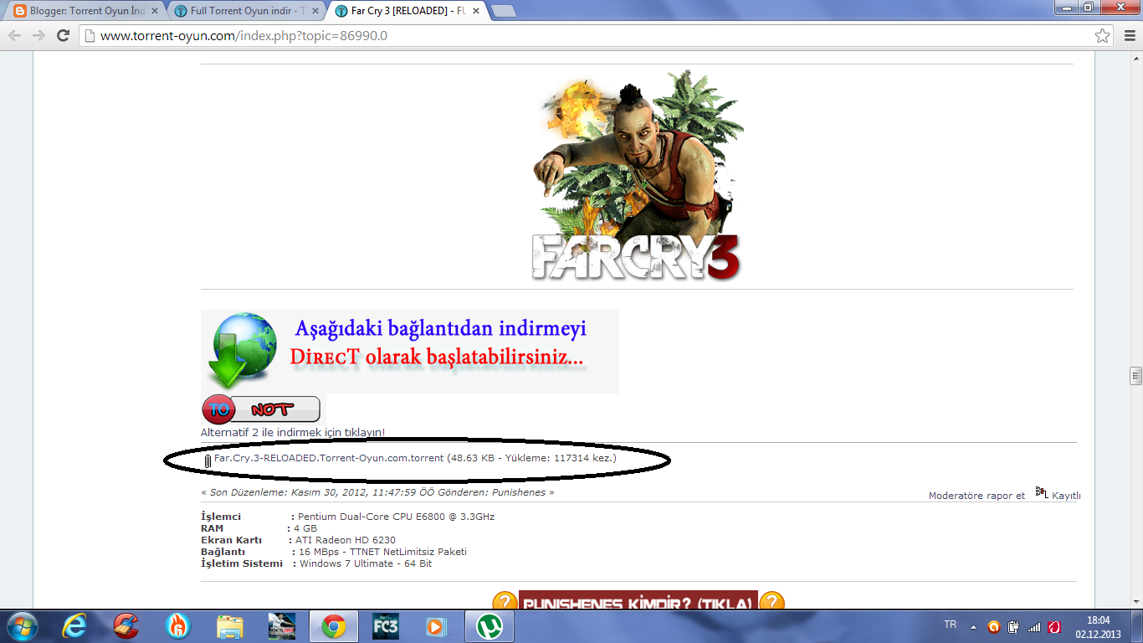Click the direct download banner image
The image size is (1143, 643).
(x=409, y=351)
